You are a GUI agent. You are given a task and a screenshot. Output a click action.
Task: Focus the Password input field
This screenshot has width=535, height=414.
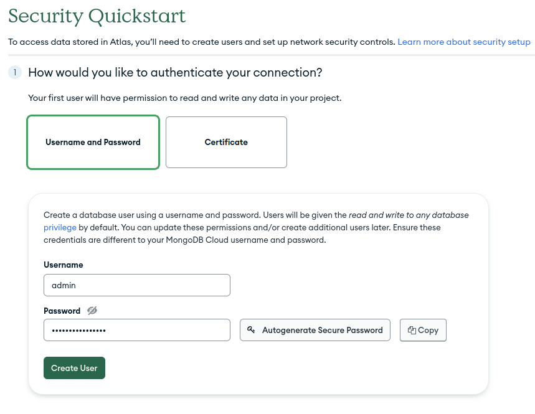136,330
